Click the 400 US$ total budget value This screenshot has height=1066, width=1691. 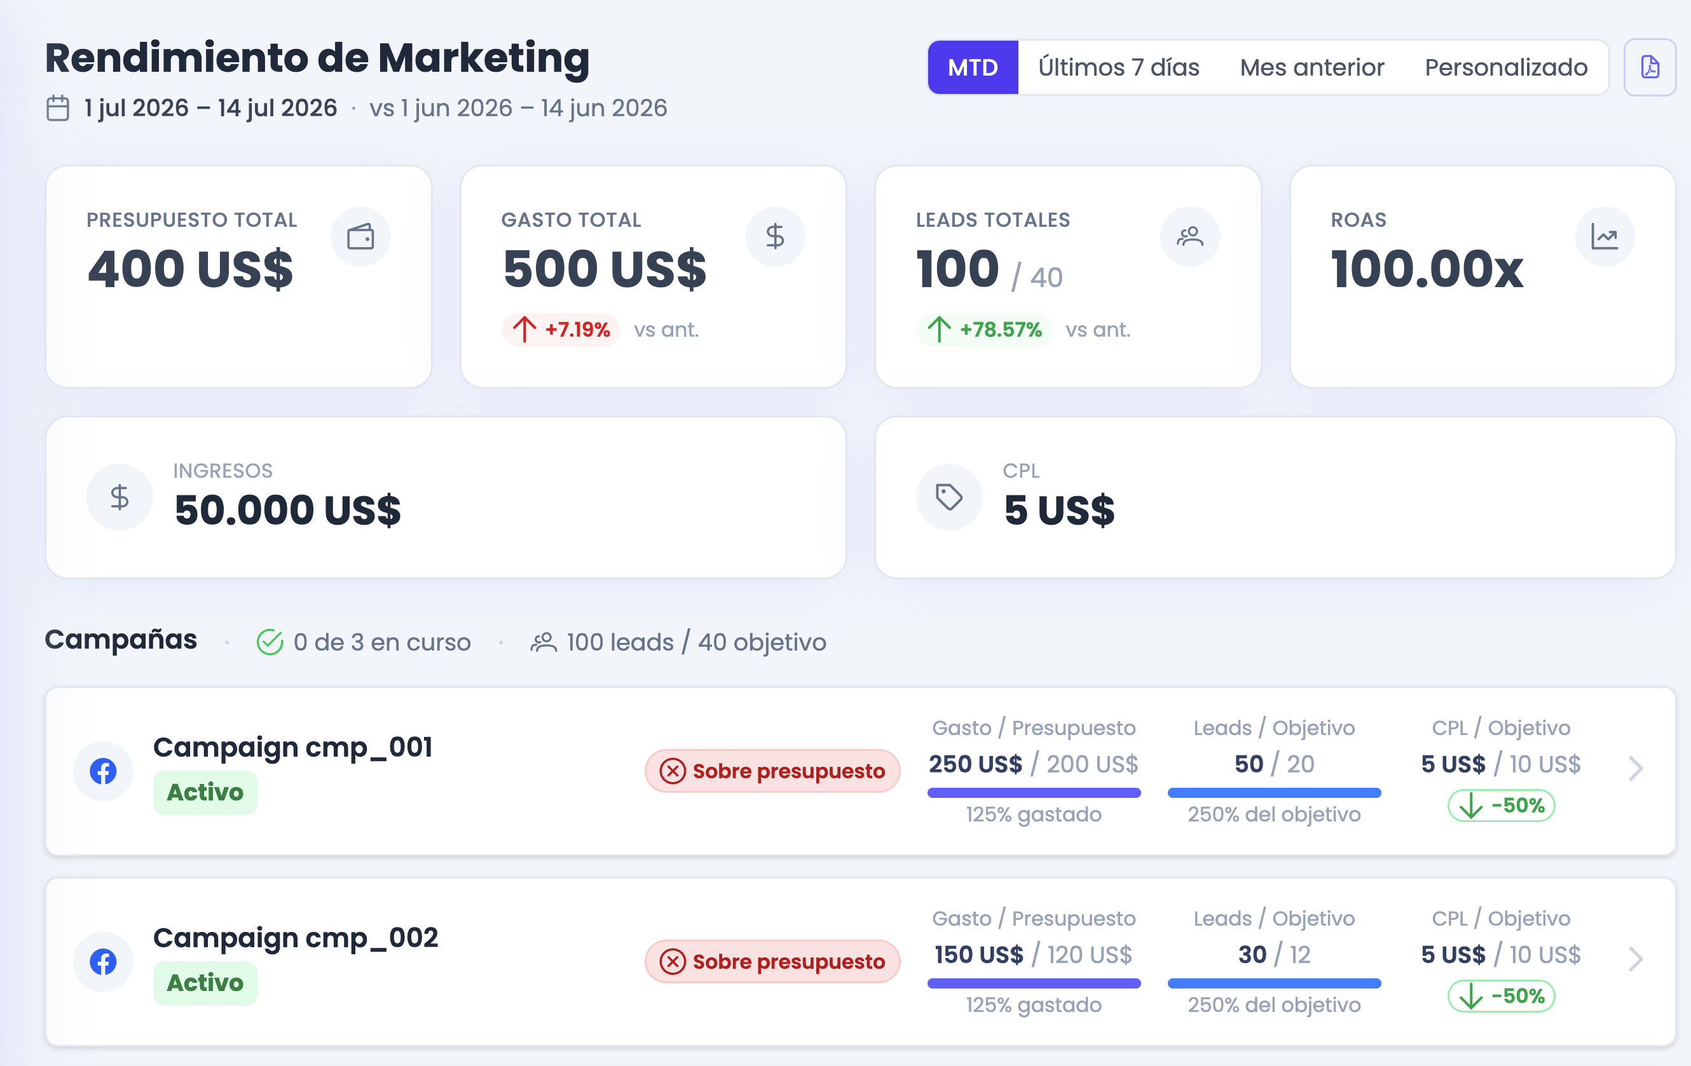[x=190, y=269]
